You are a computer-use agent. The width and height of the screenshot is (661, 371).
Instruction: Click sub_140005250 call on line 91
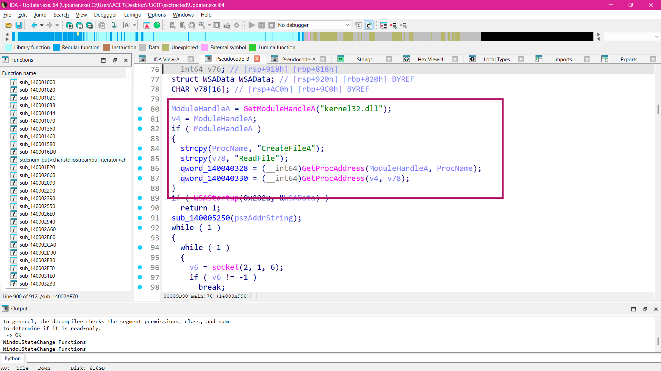point(201,218)
